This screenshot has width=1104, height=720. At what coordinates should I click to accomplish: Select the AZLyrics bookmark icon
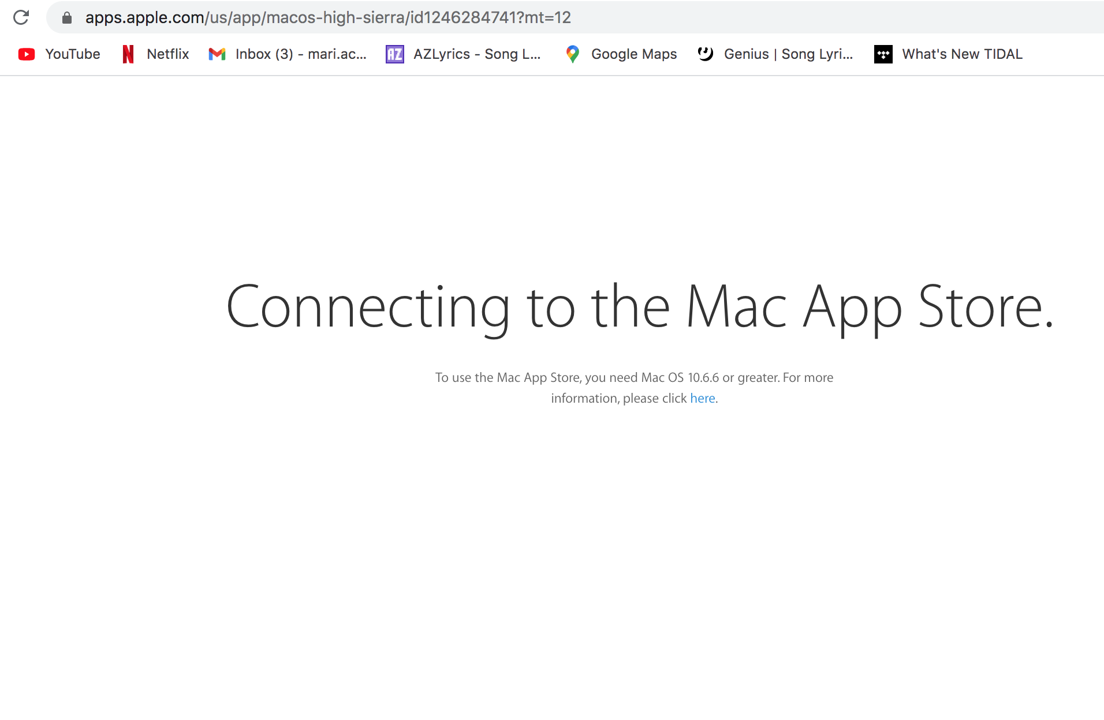point(394,54)
